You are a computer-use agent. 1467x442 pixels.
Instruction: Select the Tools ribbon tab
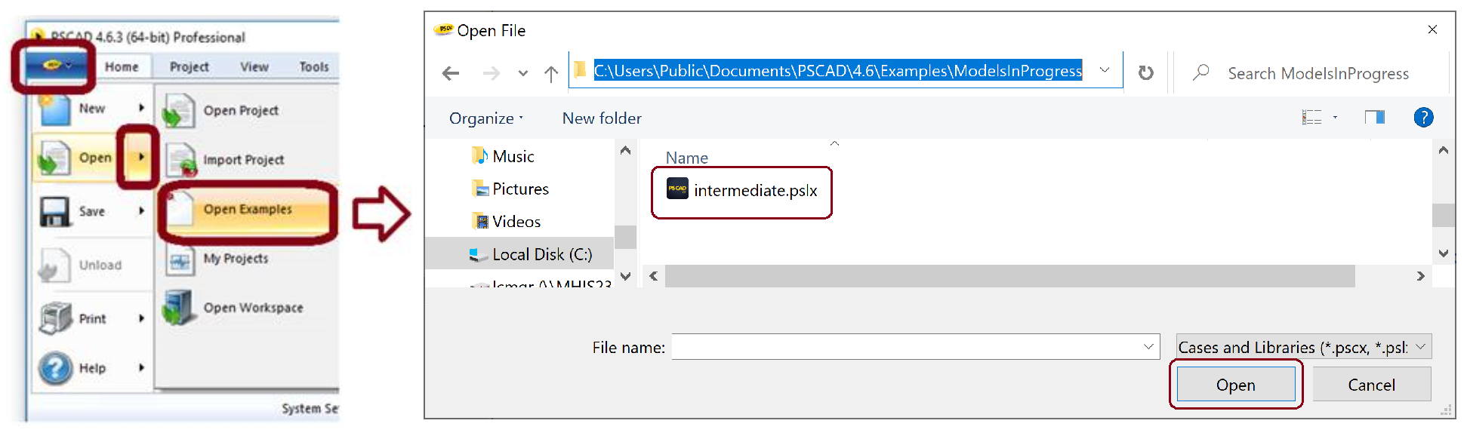(x=314, y=66)
